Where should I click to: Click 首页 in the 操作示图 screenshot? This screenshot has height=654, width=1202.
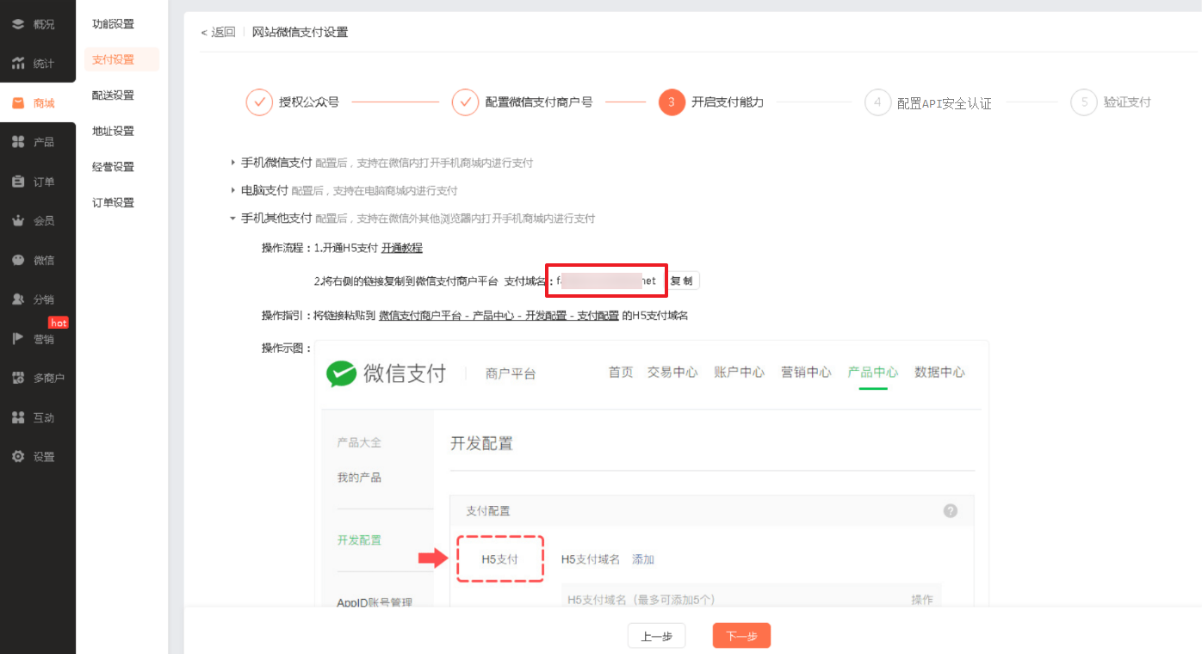(x=621, y=373)
